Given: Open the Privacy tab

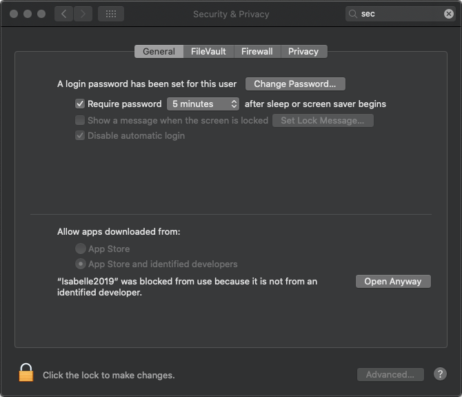Looking at the screenshot, I should 303,52.
